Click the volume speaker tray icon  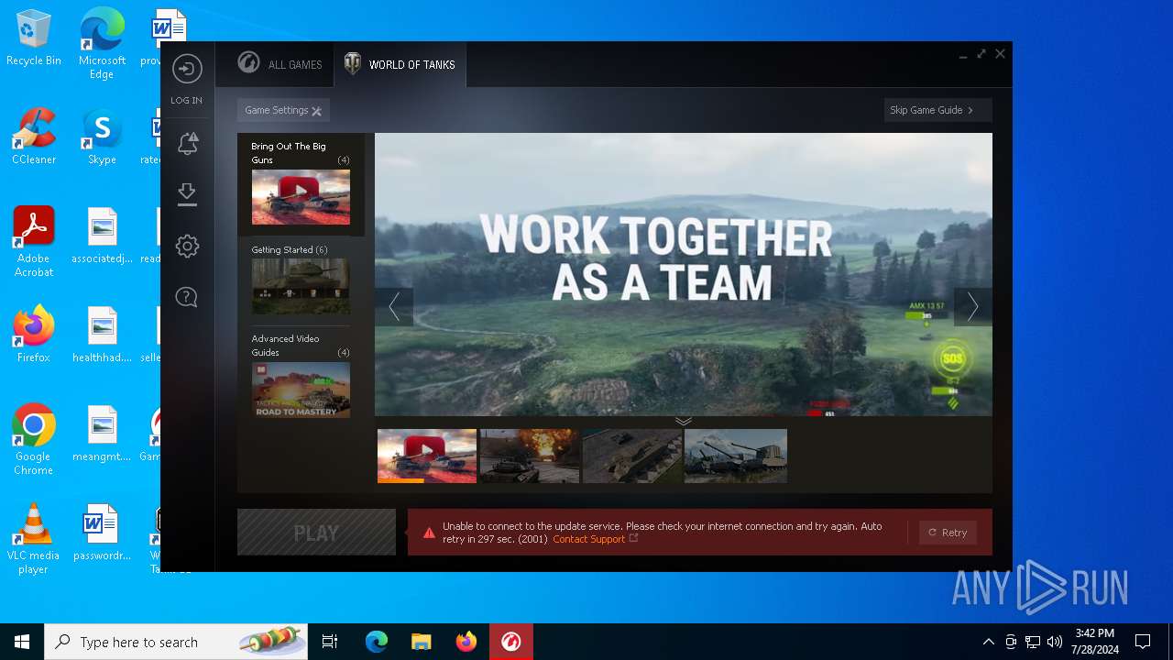pyautogui.click(x=1055, y=642)
